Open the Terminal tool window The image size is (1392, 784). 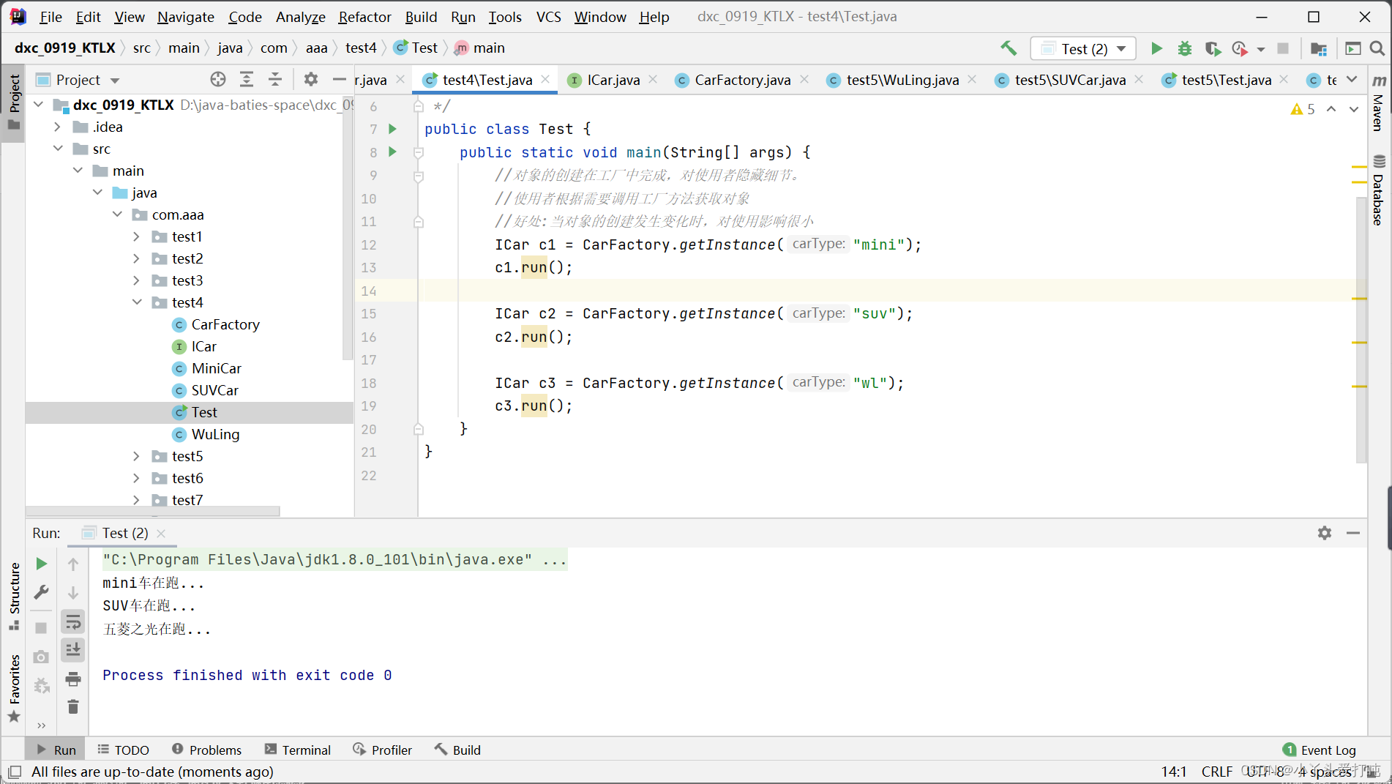298,750
